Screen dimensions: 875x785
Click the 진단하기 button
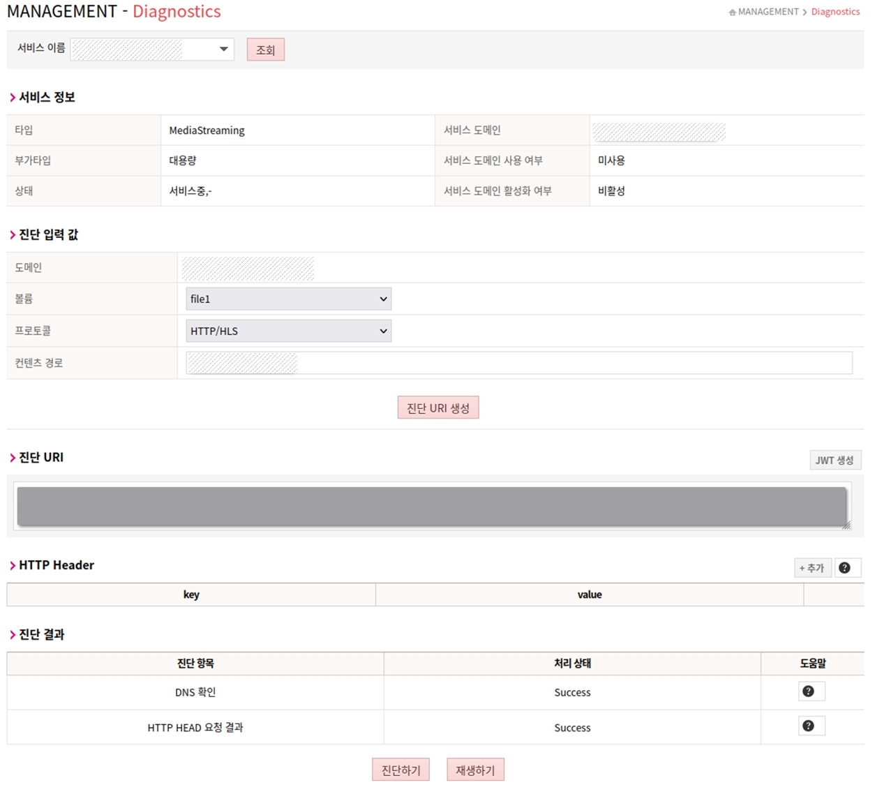401,770
